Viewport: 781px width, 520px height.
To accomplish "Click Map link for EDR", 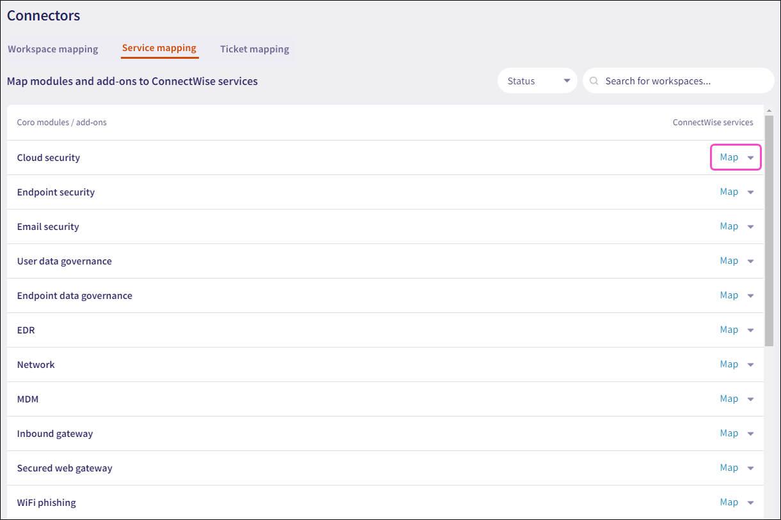I will coord(729,330).
